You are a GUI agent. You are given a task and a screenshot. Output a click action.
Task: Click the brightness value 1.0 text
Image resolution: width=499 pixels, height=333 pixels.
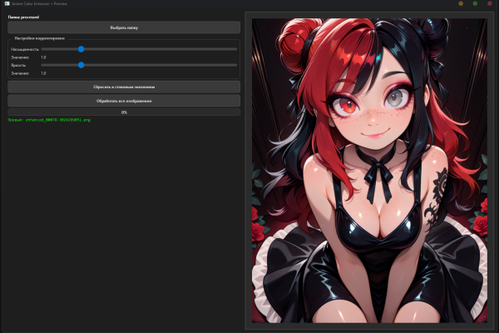43,73
